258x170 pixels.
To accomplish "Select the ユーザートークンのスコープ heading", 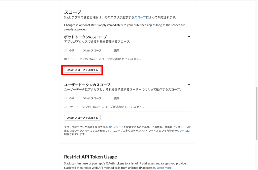I will point(87,85).
